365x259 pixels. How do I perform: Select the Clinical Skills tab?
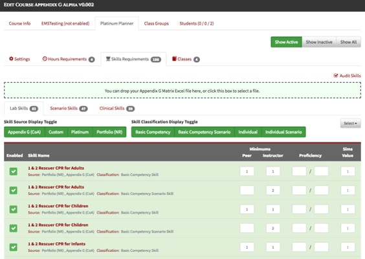pyautogui.click(x=117, y=109)
